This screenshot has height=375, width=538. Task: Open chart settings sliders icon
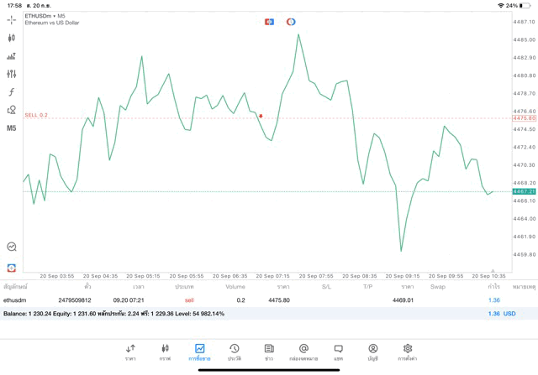(x=12, y=74)
